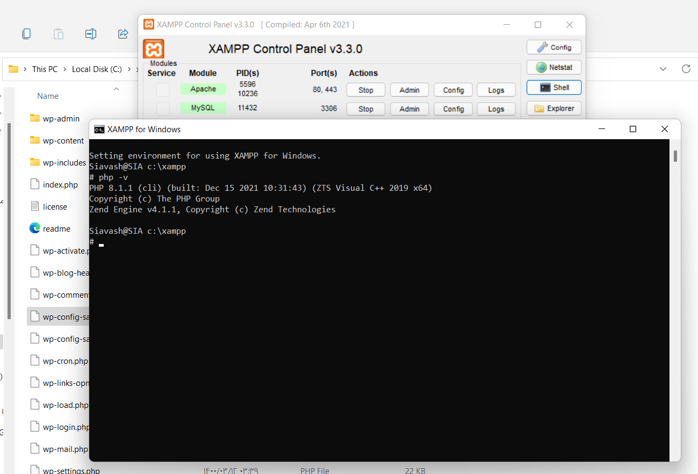The height and width of the screenshot is (474, 698).
Task: Click the cmd icon in XAMPP for Windows title bar
Action: [x=99, y=129]
